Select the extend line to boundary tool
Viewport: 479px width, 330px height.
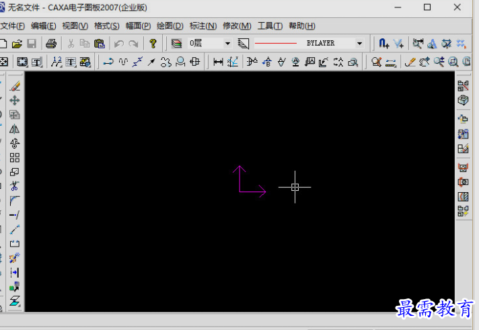point(15,215)
